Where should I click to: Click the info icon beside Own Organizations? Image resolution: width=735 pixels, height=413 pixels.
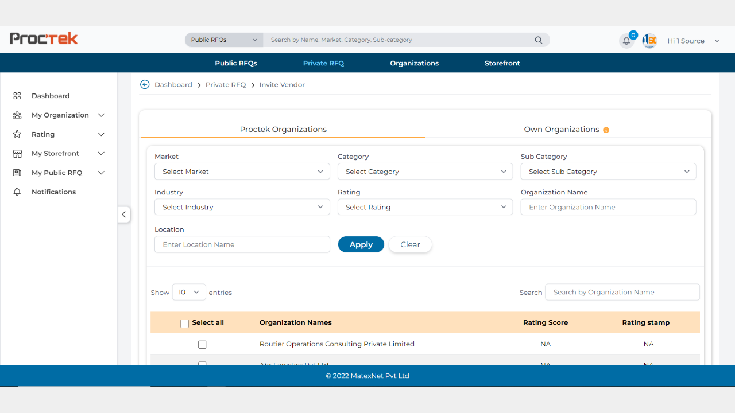click(x=606, y=130)
